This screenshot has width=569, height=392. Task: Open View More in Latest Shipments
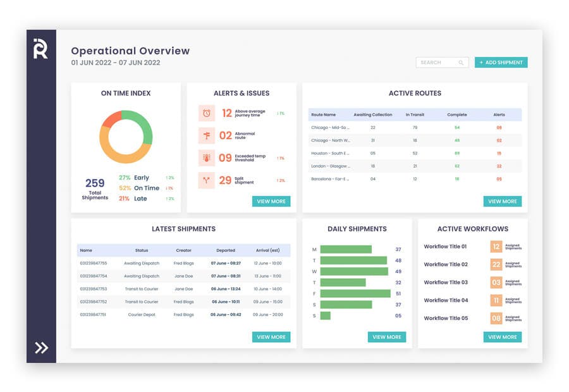coord(271,337)
